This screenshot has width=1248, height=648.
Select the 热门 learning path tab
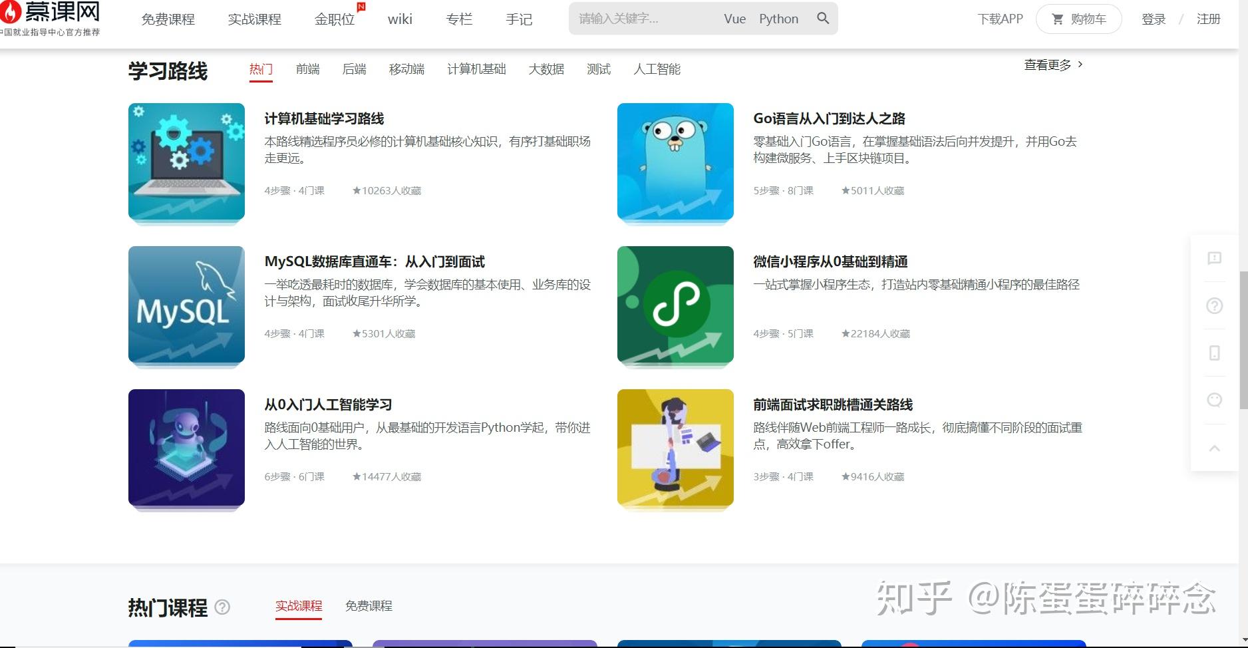[x=261, y=69]
